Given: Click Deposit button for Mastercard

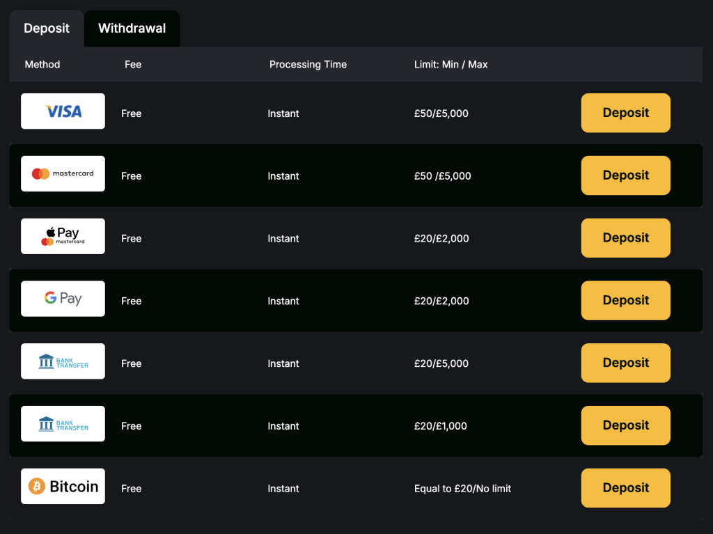Looking at the screenshot, I should pyautogui.click(x=625, y=175).
